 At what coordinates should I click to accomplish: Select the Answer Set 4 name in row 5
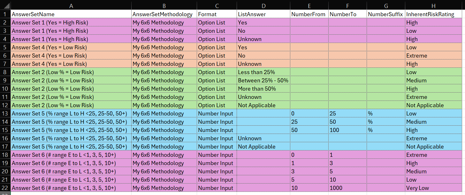click(71, 47)
